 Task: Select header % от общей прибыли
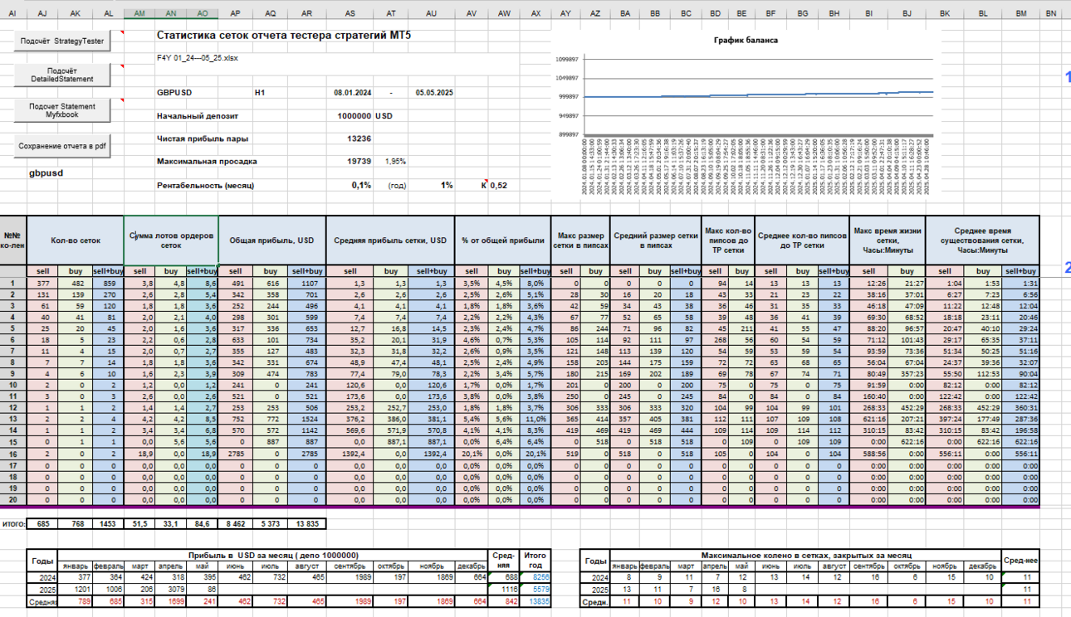tap(503, 240)
